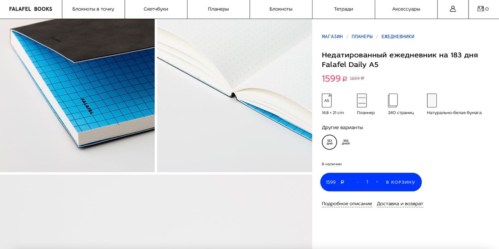Screen dimensions: 499x249
Task: Go to FALAFEL BOOKS home logo
Action: point(31,9)
